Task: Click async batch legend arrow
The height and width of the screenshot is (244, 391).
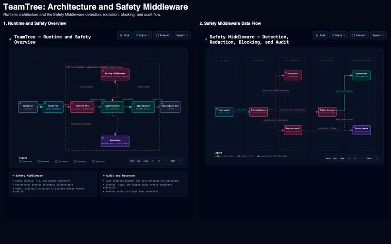Action: click(x=257, y=156)
